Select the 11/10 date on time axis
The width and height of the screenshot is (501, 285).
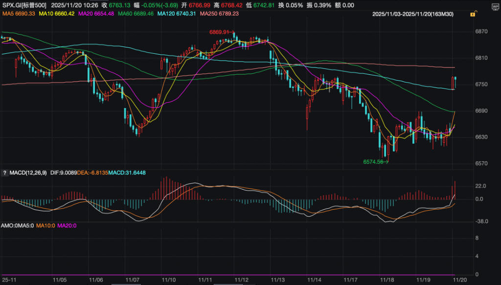[169, 280]
